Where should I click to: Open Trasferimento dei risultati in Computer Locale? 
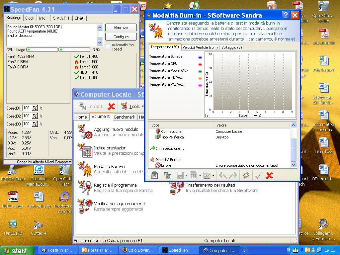[214, 188]
